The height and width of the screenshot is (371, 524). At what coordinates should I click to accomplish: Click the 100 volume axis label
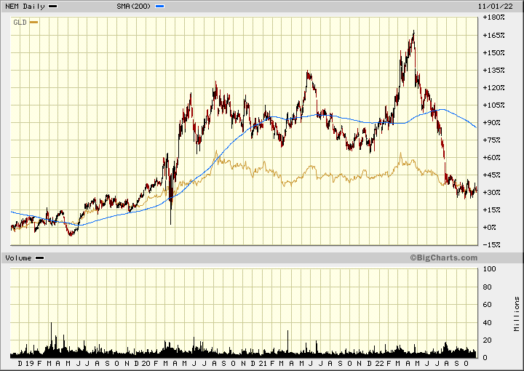(490, 269)
